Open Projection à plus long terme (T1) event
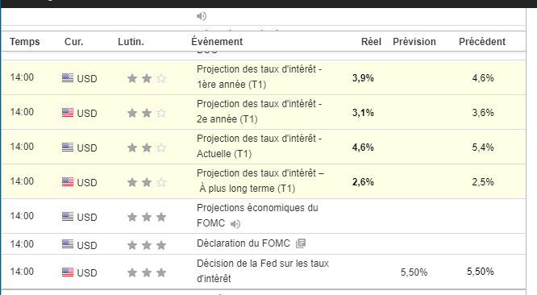Image resolution: width=537 pixels, height=295 pixels. pyautogui.click(x=260, y=181)
